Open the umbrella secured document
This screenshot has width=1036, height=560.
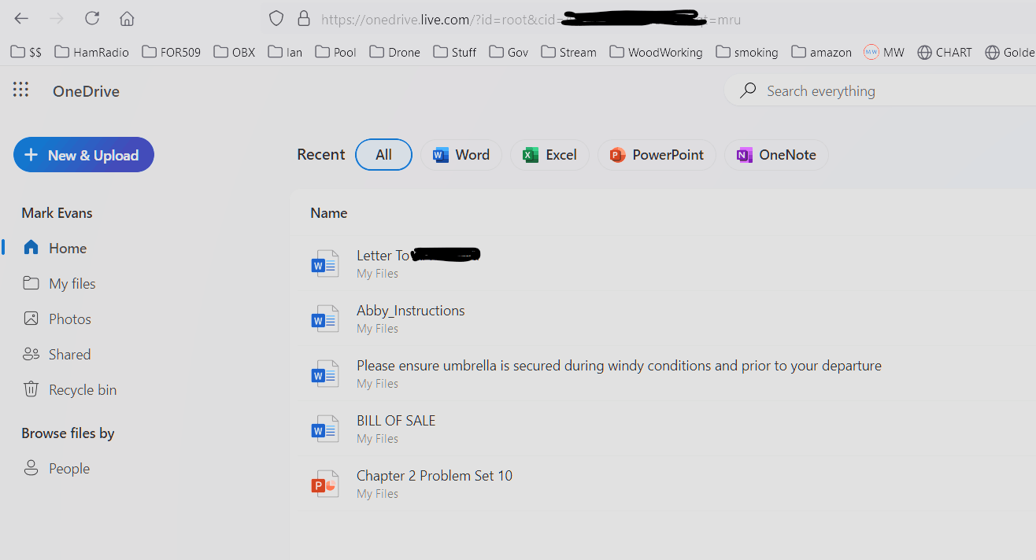619,365
